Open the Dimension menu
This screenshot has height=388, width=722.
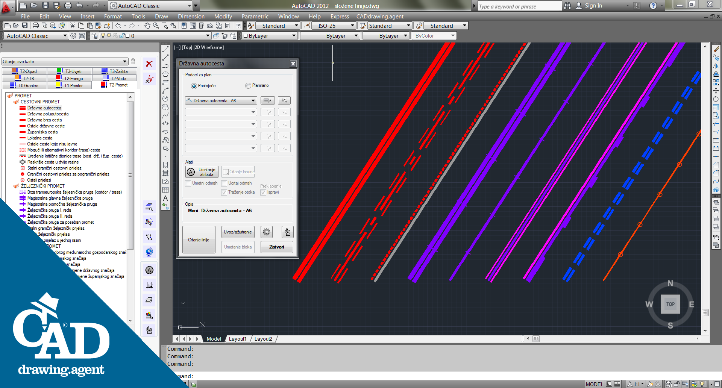click(x=191, y=16)
